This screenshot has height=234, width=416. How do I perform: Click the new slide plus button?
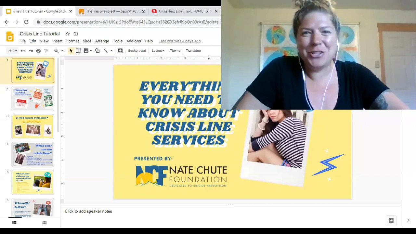[x=10, y=51]
